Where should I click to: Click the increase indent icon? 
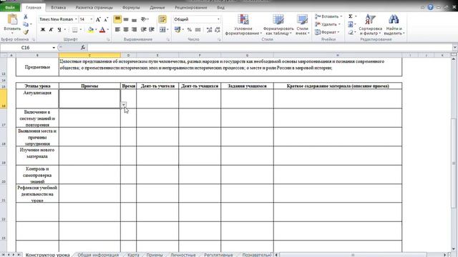click(152, 29)
